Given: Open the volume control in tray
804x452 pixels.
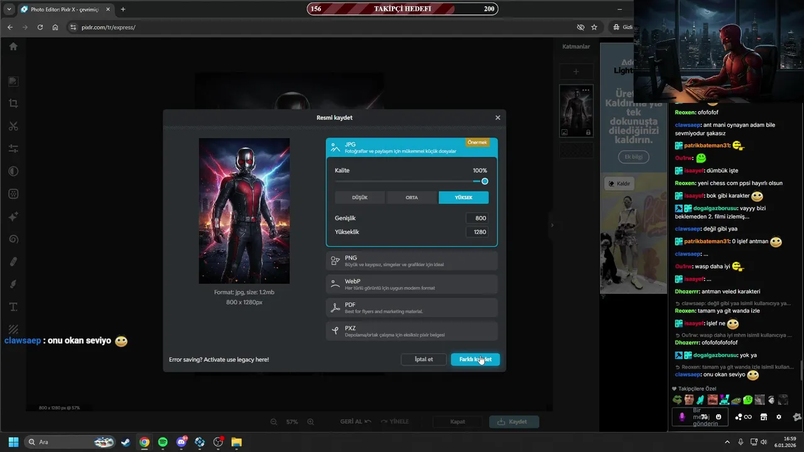Looking at the screenshot, I should pos(764,442).
